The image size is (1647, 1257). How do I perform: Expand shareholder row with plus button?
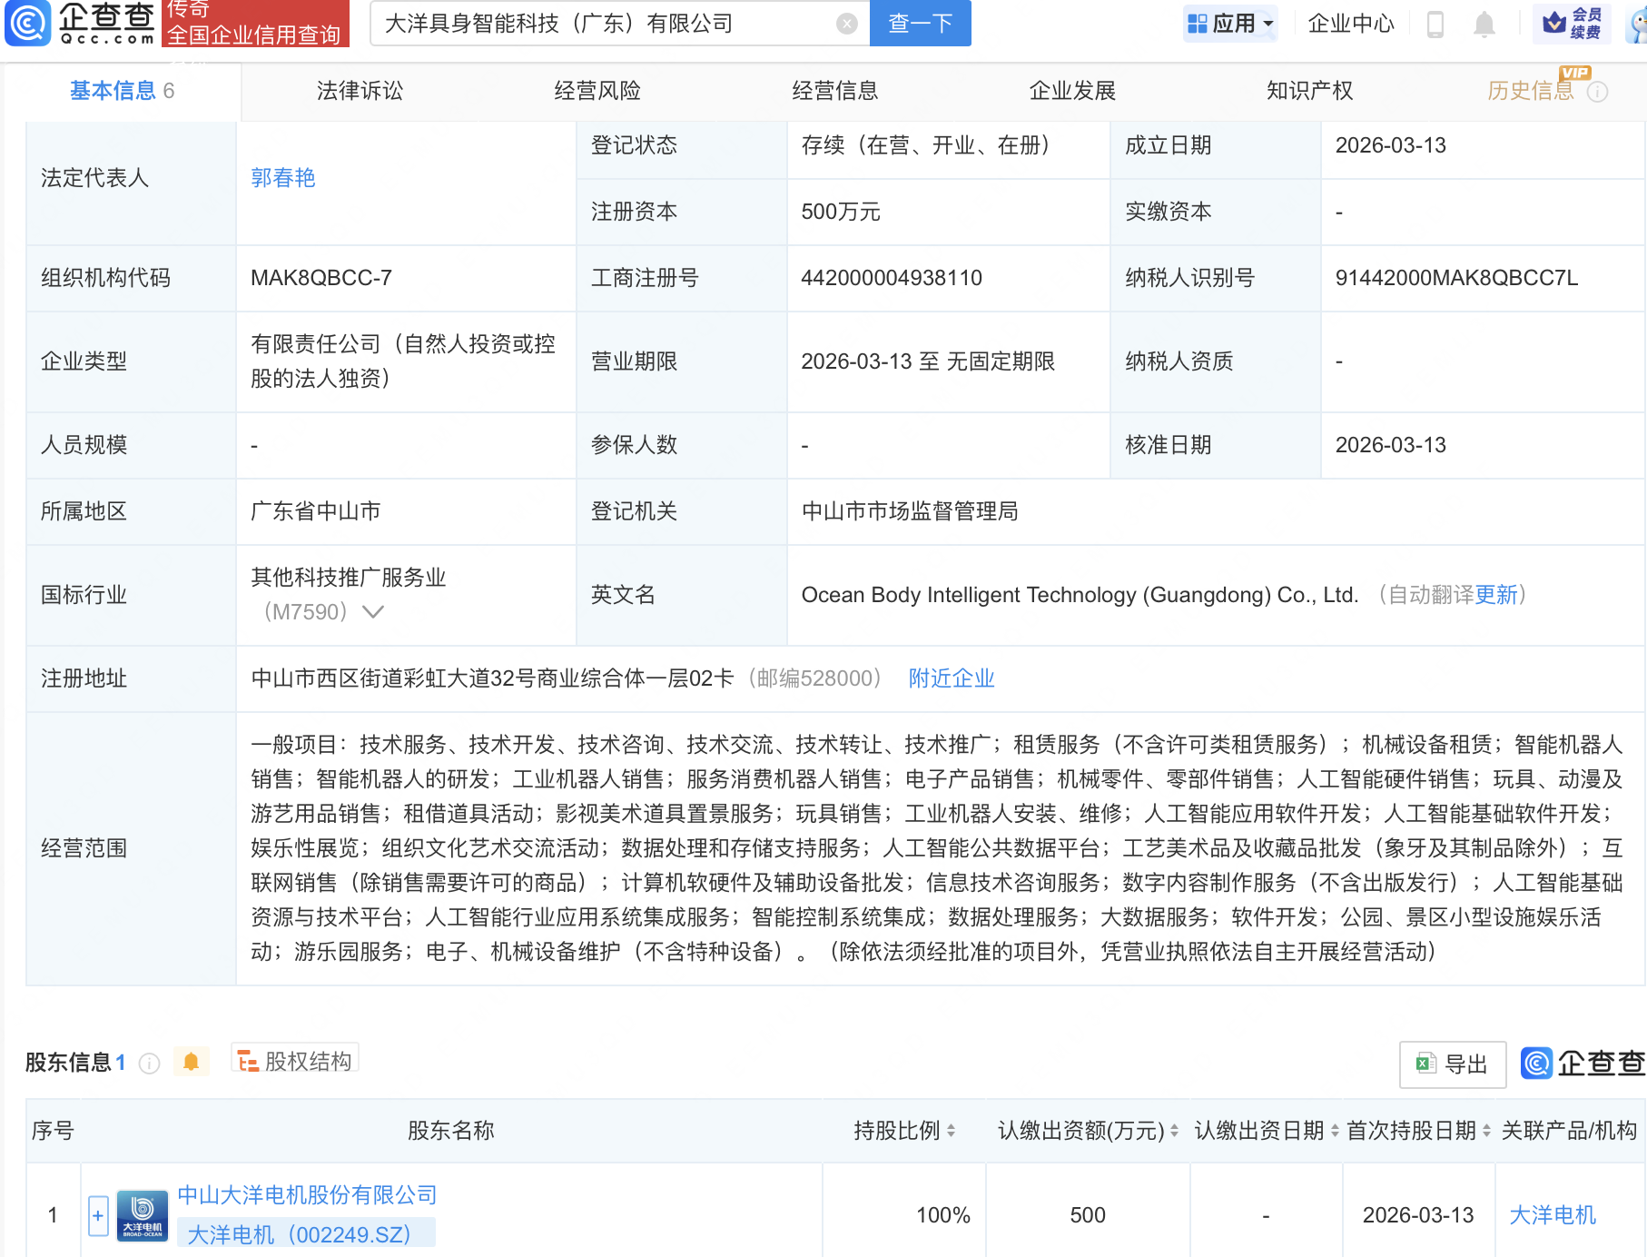[98, 1215]
